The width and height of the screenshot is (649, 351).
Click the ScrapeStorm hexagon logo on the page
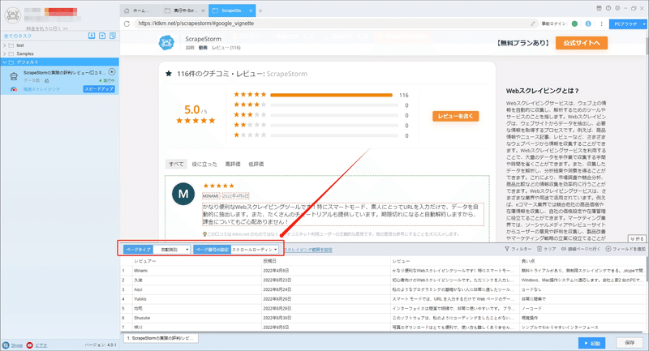point(166,43)
